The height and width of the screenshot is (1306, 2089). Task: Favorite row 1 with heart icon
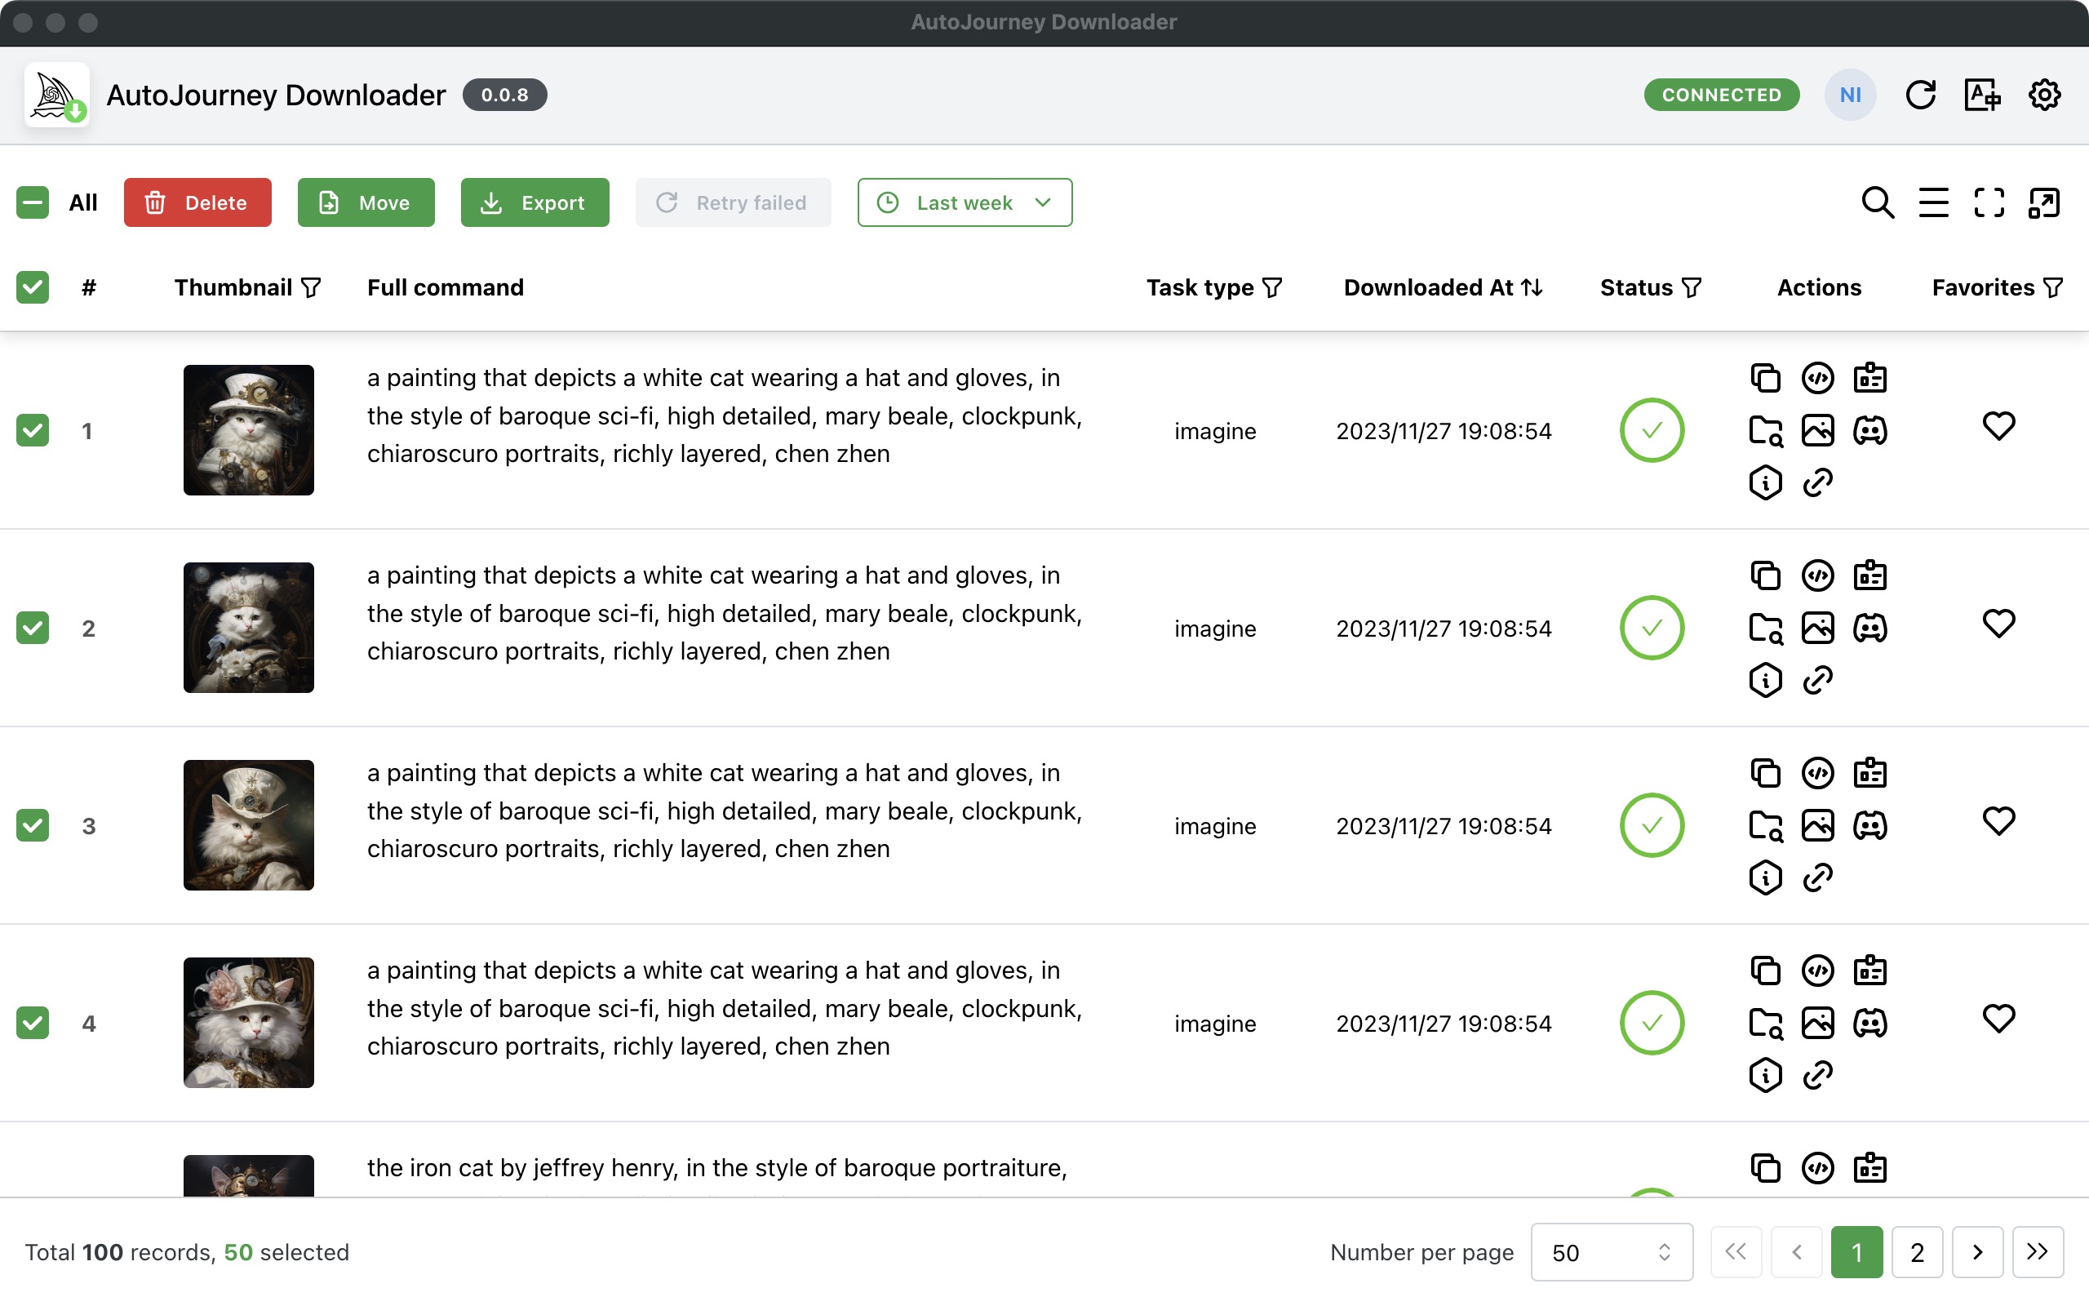tap(1998, 426)
